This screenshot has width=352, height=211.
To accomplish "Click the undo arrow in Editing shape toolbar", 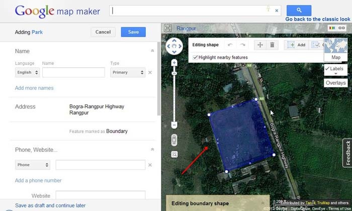I will tap(230, 45).
